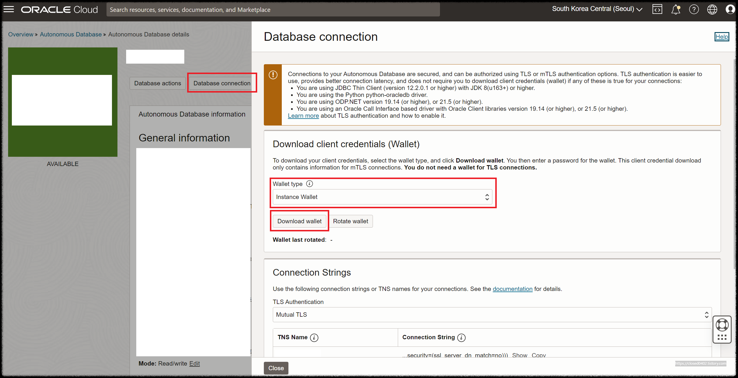Follow the Learn more TLS link
The width and height of the screenshot is (738, 378).
click(303, 116)
